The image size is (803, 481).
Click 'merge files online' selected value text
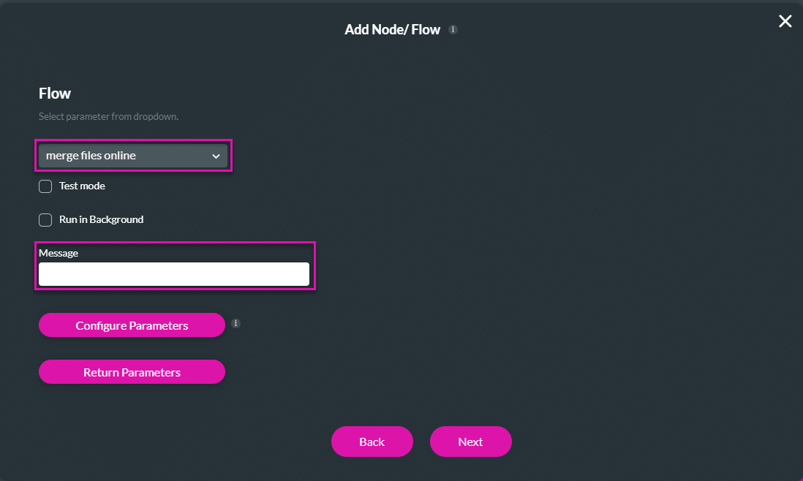91,156
